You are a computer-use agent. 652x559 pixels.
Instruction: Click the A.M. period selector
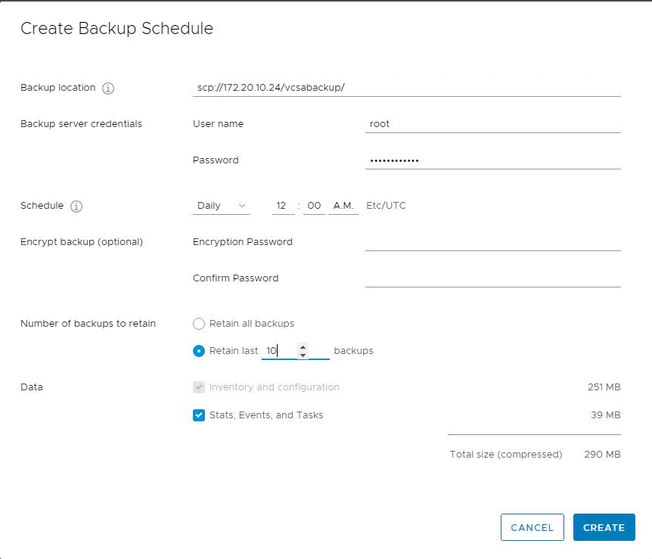(343, 206)
